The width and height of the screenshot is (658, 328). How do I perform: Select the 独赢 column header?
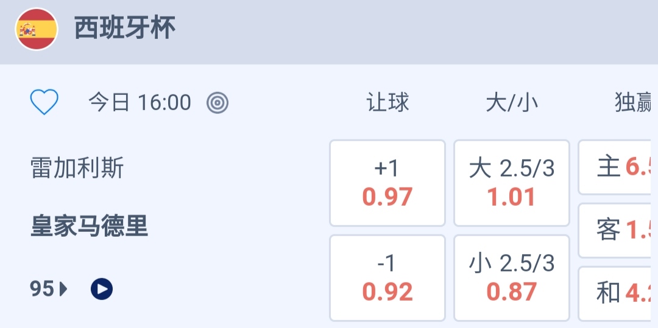click(634, 103)
